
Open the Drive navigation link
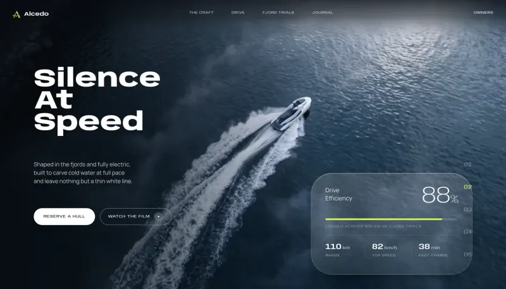click(238, 13)
